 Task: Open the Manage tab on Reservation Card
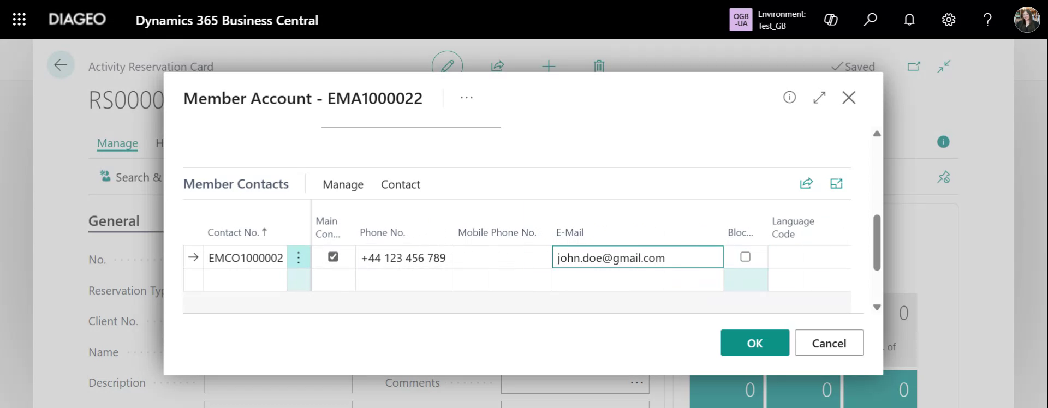(117, 143)
